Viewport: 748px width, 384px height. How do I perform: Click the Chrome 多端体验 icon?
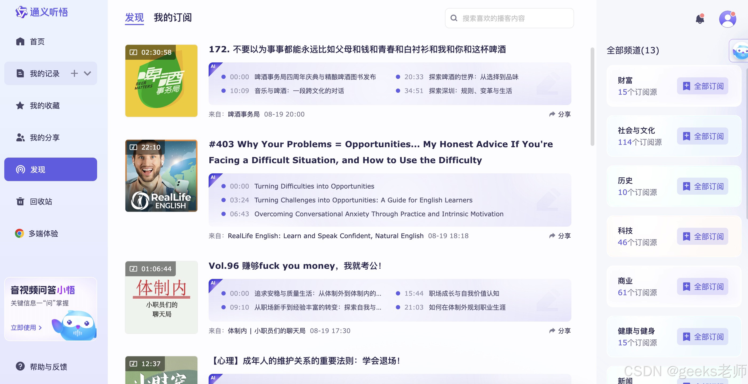(x=19, y=233)
